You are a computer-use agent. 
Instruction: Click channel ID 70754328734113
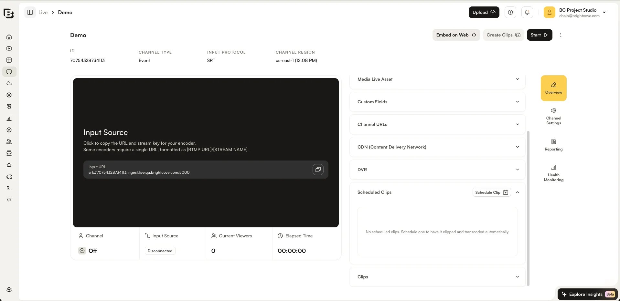point(87,60)
